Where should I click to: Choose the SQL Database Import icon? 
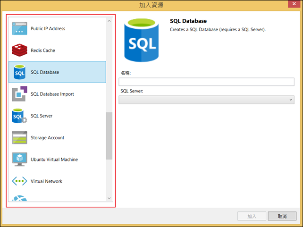20,94
